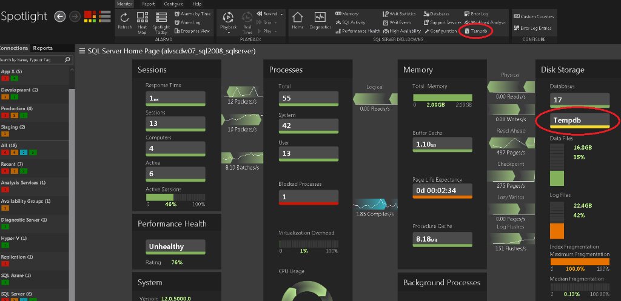Select the Report ribbon tab

[148, 4]
